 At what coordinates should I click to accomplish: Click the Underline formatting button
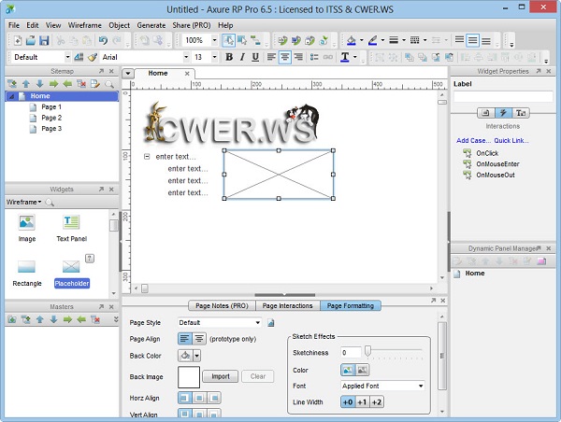pyautogui.click(x=255, y=57)
